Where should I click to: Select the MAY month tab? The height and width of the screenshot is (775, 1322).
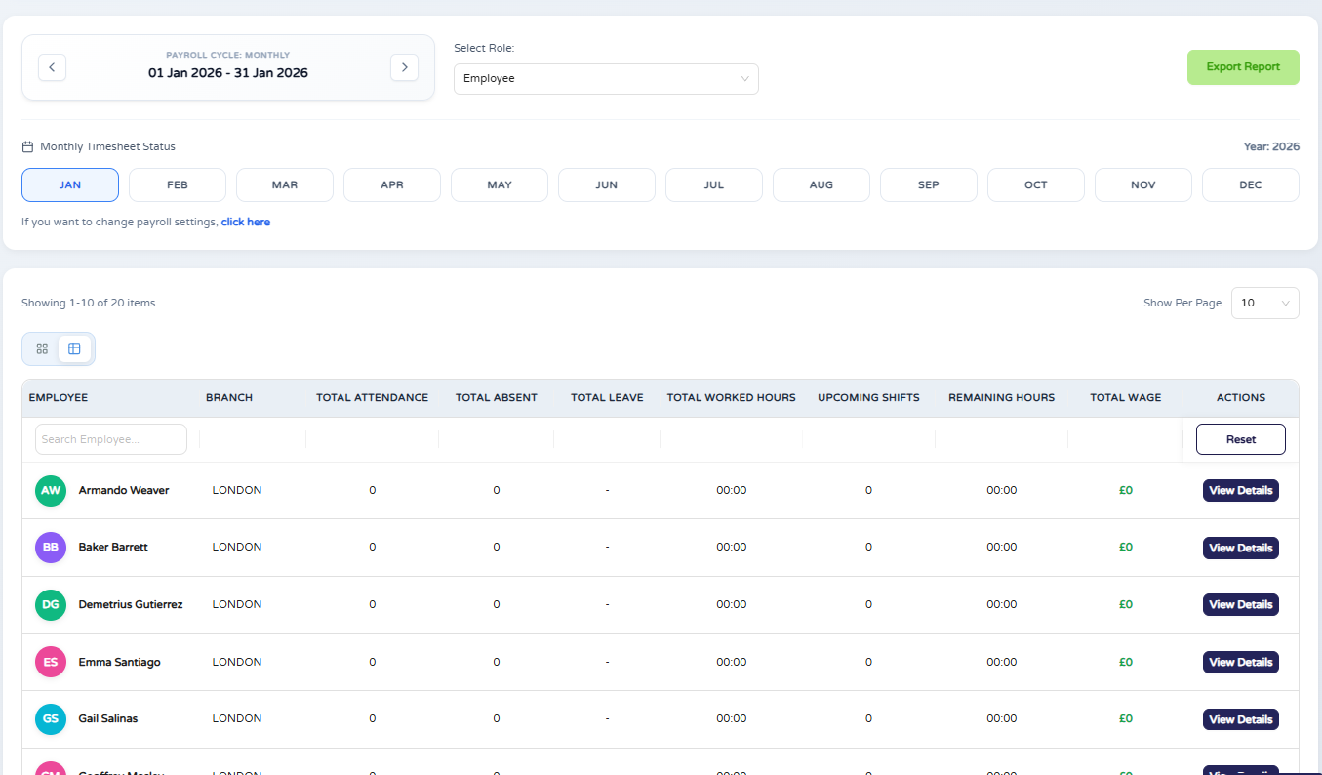click(500, 184)
